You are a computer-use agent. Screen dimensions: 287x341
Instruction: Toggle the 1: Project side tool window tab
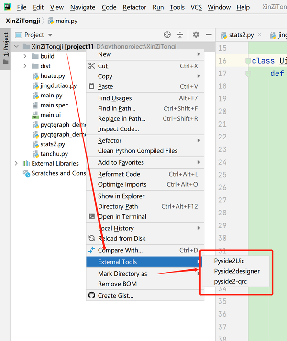coord(5,49)
